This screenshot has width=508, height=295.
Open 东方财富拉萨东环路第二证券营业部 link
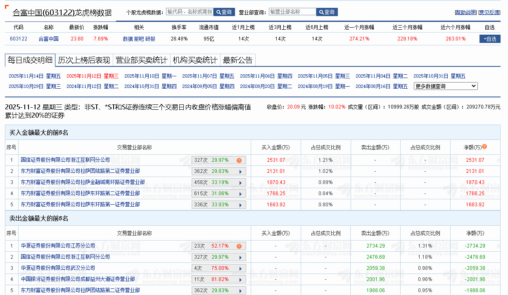(80, 193)
